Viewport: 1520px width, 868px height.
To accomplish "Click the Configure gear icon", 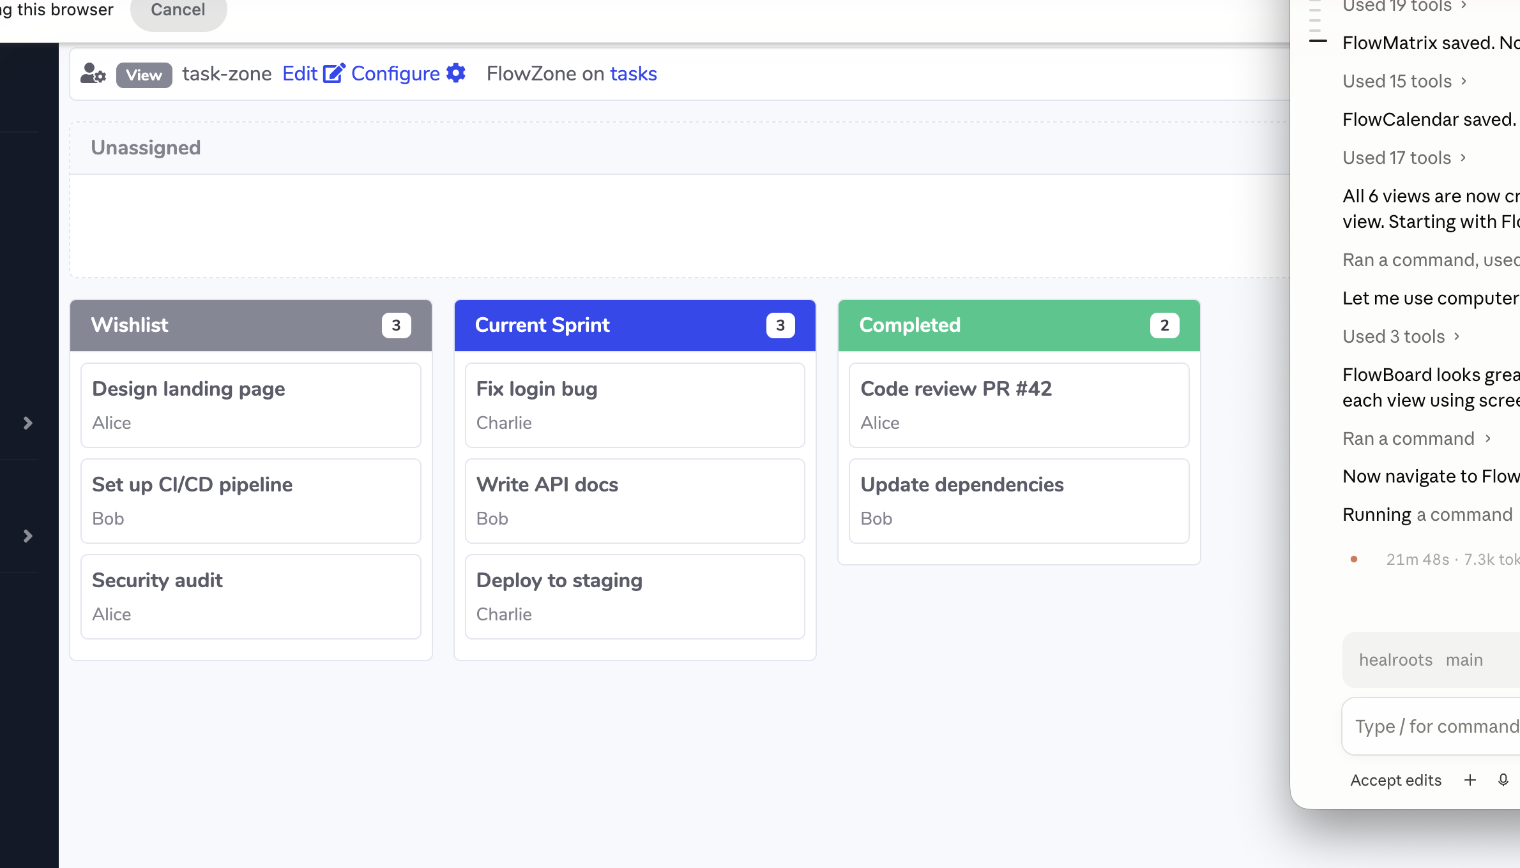I will tap(456, 73).
